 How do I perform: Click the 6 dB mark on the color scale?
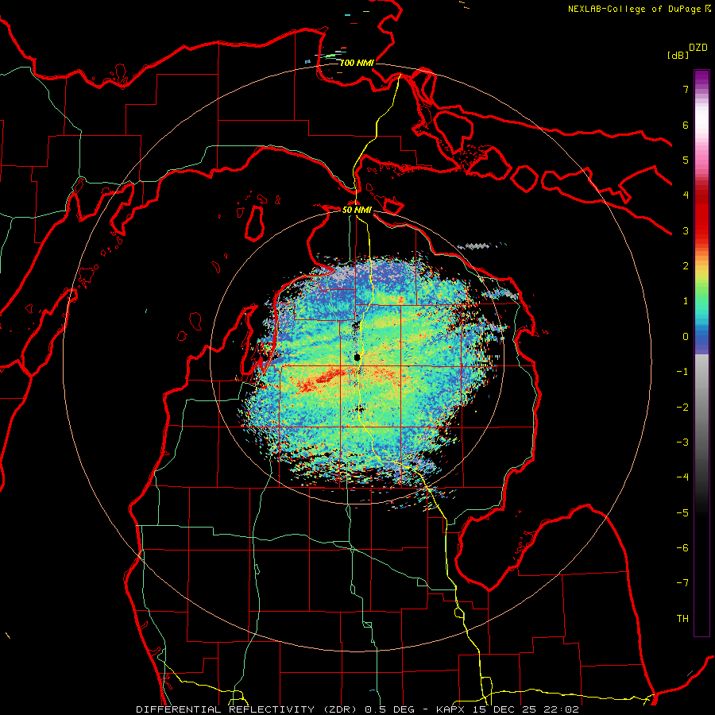pyautogui.click(x=686, y=125)
